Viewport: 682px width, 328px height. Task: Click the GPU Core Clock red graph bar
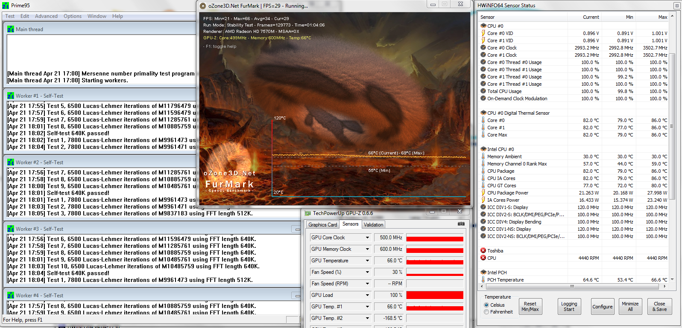coord(435,239)
